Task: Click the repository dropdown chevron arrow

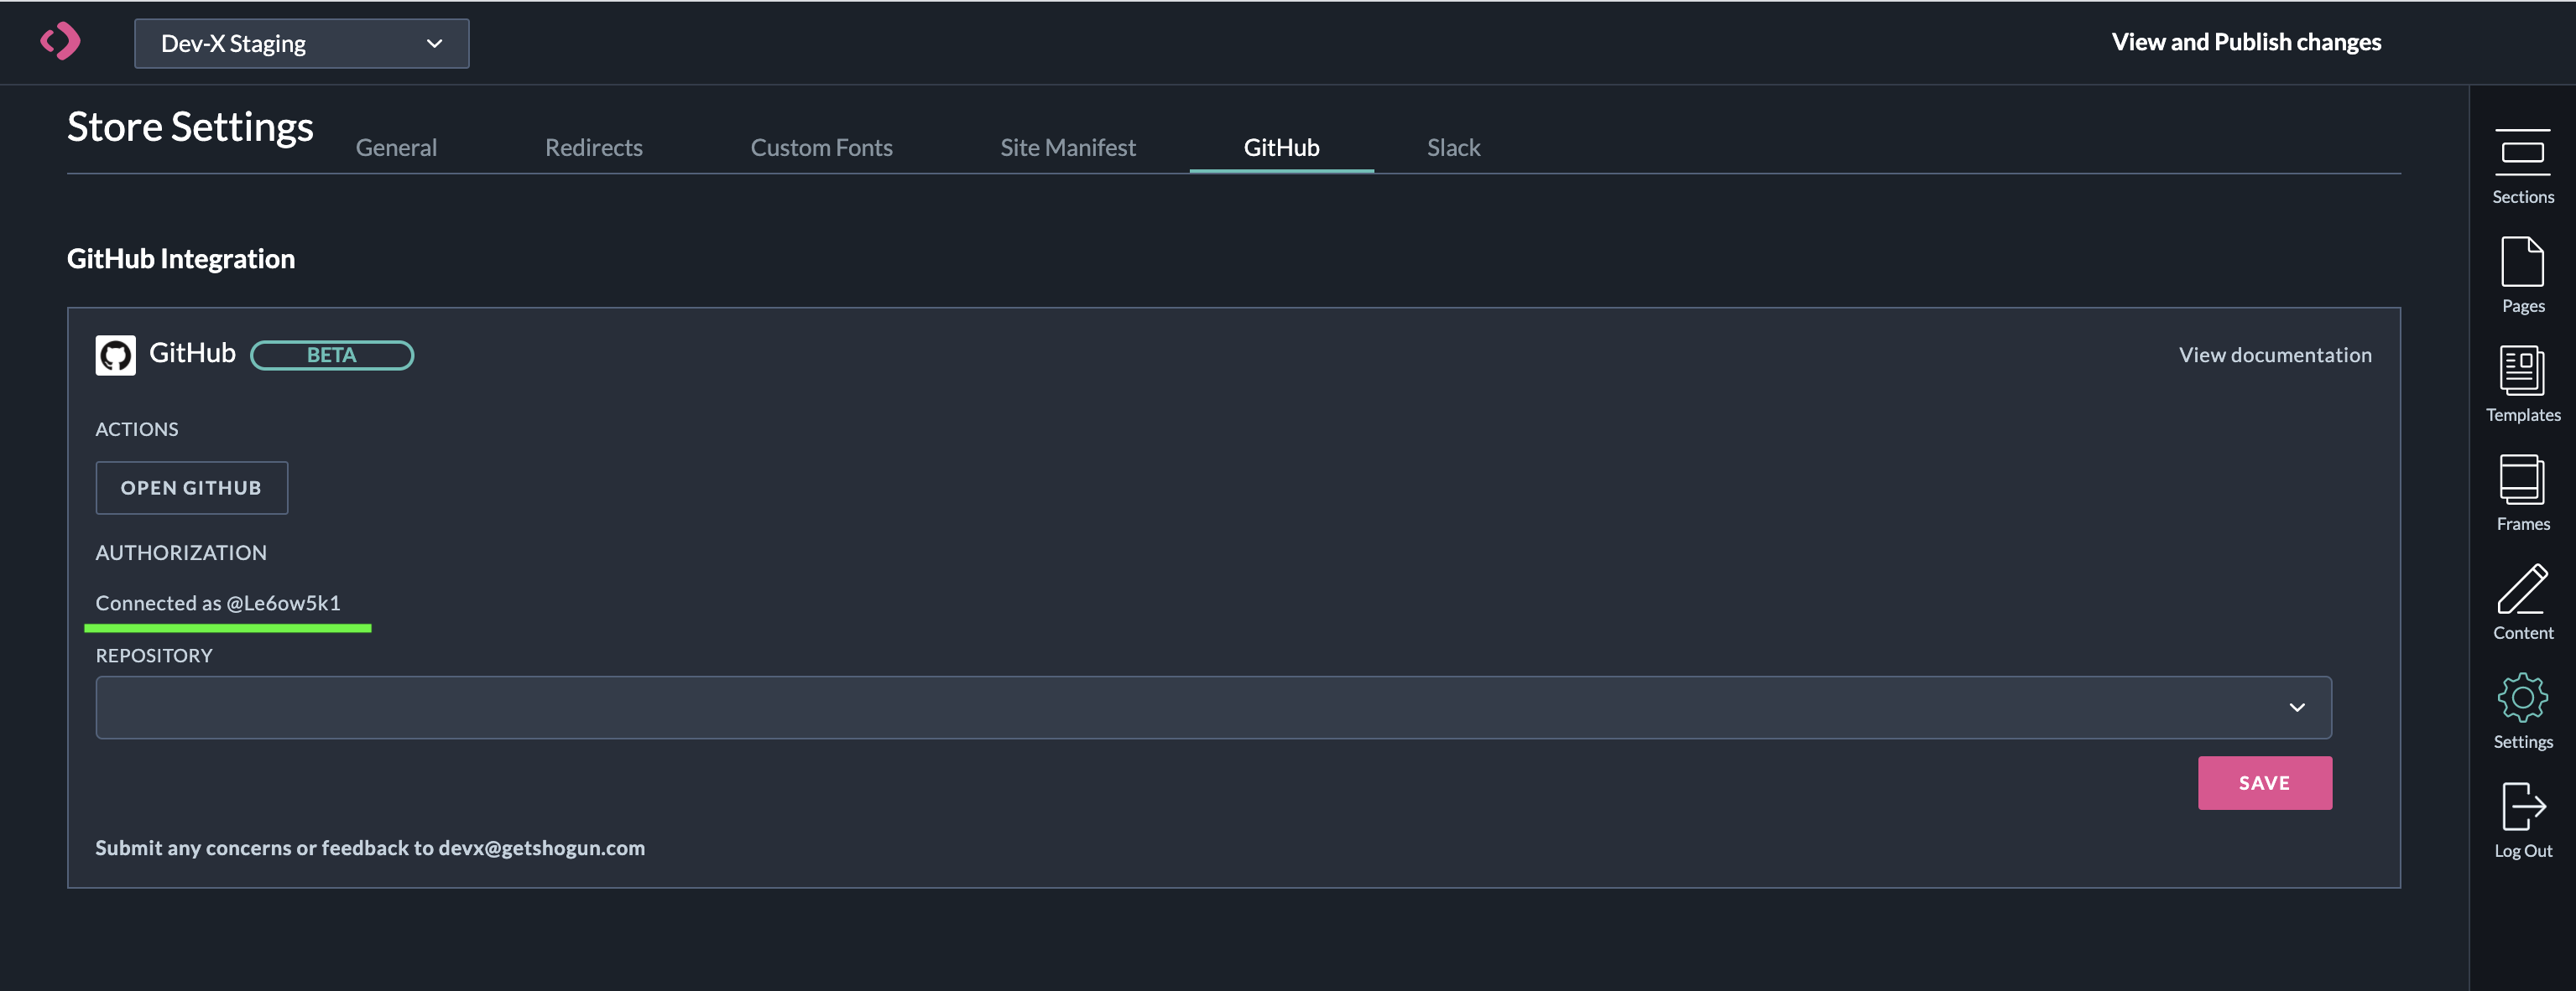Action: point(2297,708)
